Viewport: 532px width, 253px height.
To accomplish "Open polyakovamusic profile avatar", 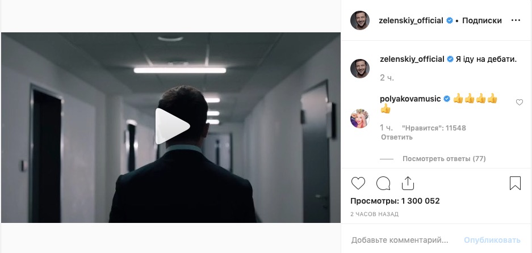I will click(359, 119).
